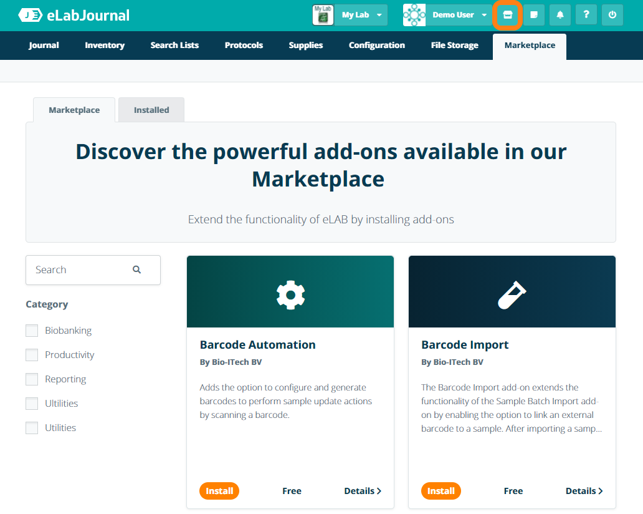Open the Marketplace store icon in header
Screen dimensions: 643x514
point(507,15)
